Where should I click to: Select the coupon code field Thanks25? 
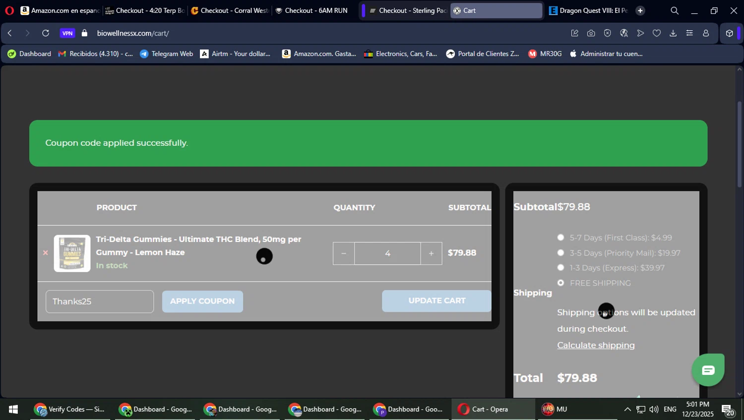[100, 301]
